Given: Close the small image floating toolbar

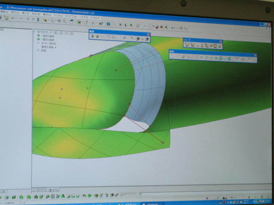Looking at the screenshot, I should coord(221,42).
